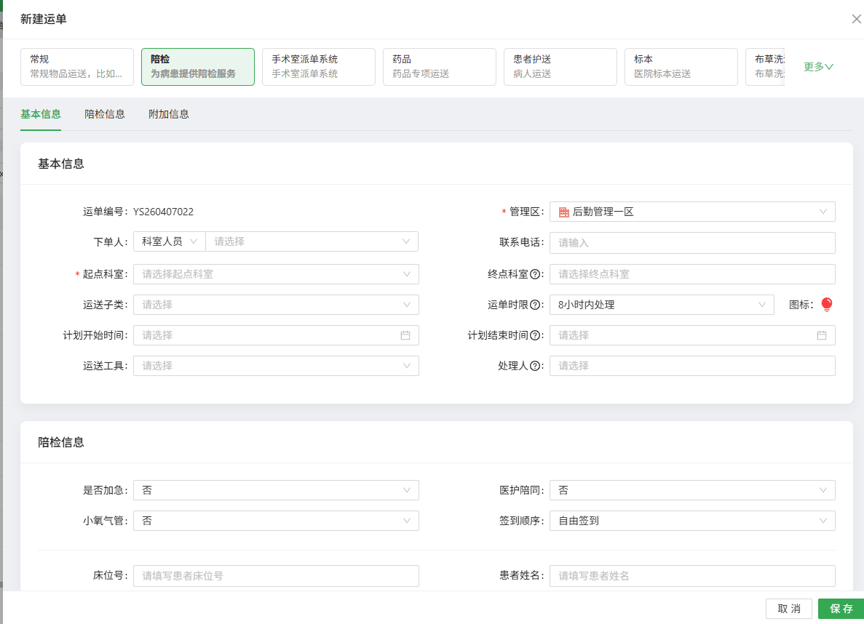Viewport: 864px width, 624px height.
Task: Open the 是否加急 dropdown
Action: (x=276, y=490)
